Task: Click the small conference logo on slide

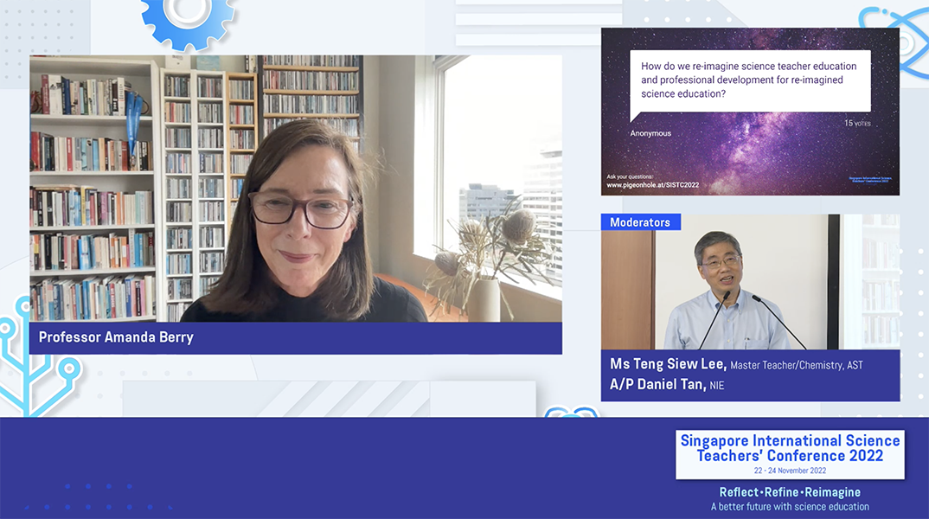Action: pyautogui.click(x=870, y=179)
